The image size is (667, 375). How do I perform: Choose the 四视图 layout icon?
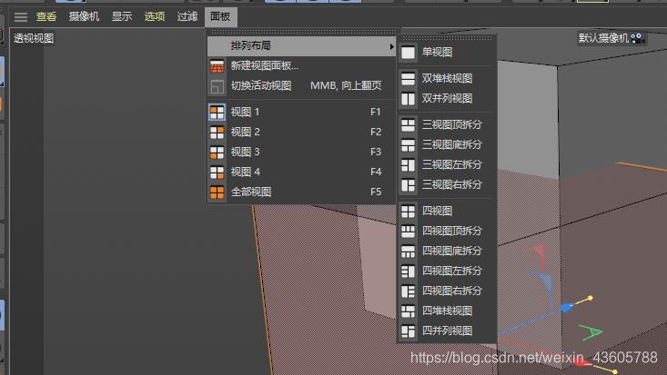(408, 211)
